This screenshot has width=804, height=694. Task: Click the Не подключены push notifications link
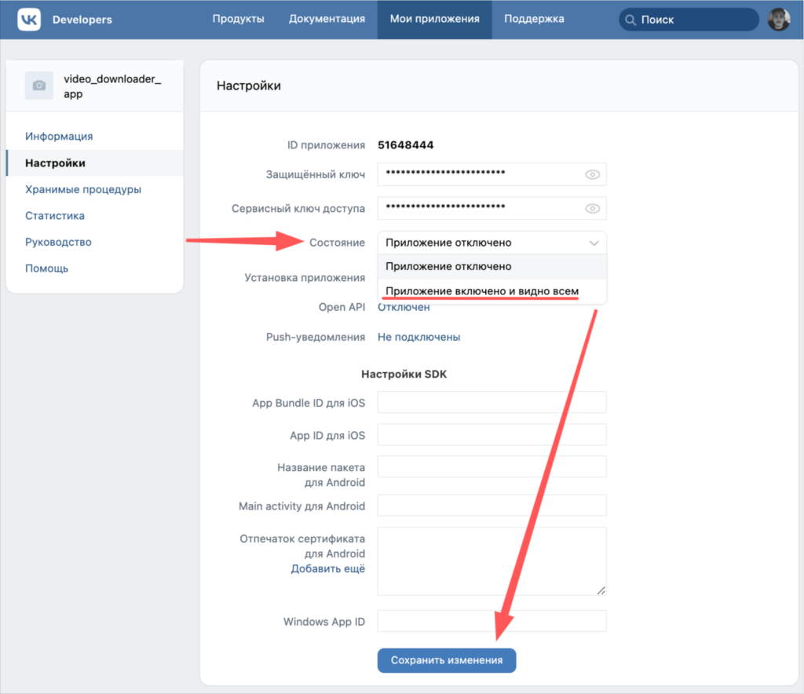point(418,337)
